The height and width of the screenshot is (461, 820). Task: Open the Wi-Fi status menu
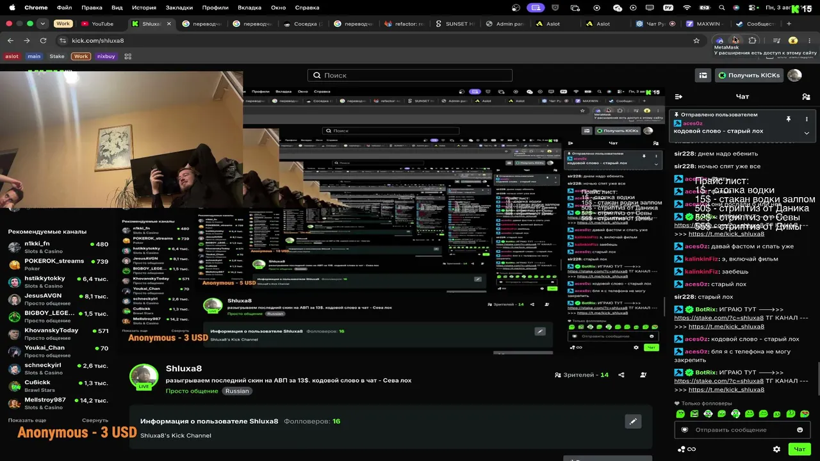coord(687,8)
